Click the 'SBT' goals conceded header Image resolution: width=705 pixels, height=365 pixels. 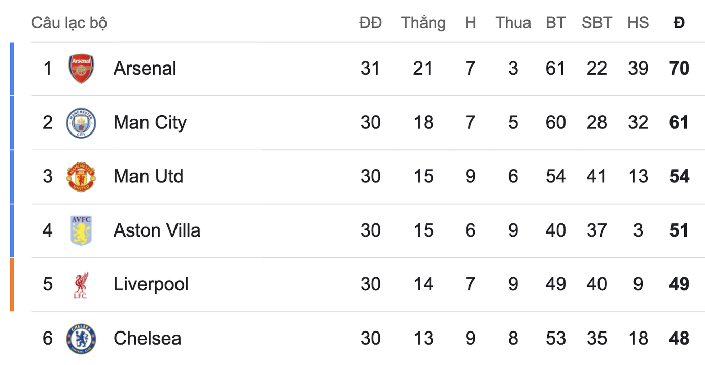point(596,23)
